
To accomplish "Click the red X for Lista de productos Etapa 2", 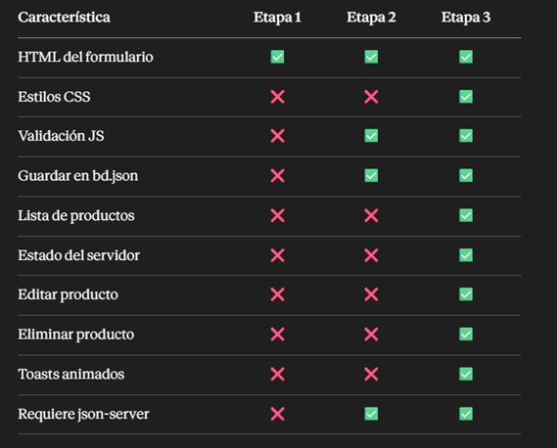I will [371, 215].
